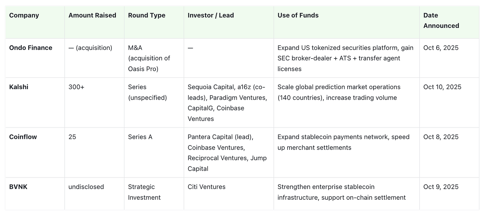Select the Coinflow company cell
The height and width of the screenshot is (215, 483).
pos(35,152)
